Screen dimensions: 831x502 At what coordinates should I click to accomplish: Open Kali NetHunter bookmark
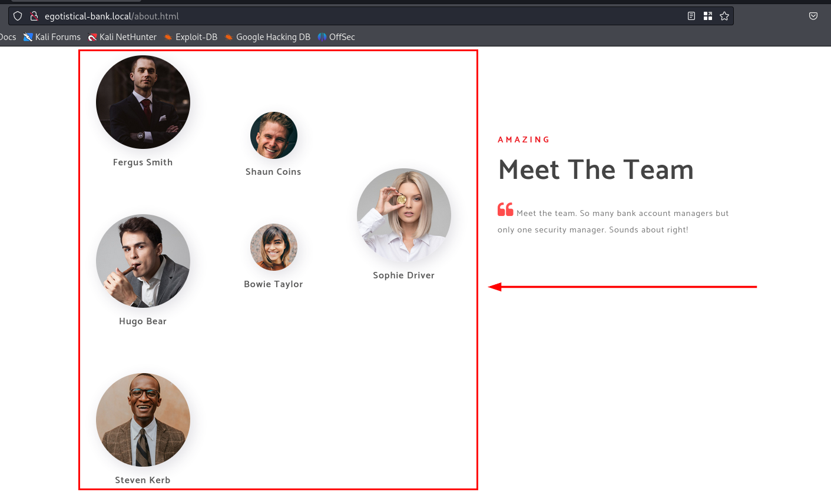[x=123, y=37]
